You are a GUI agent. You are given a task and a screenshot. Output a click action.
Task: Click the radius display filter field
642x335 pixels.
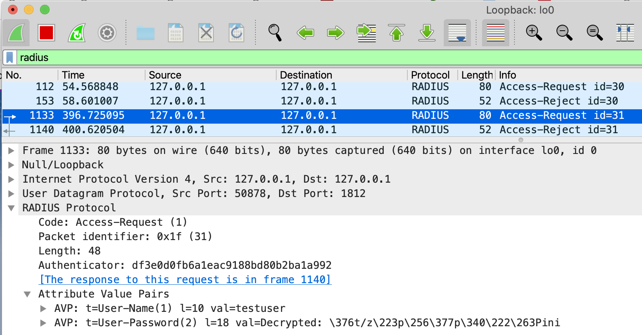click(320, 58)
